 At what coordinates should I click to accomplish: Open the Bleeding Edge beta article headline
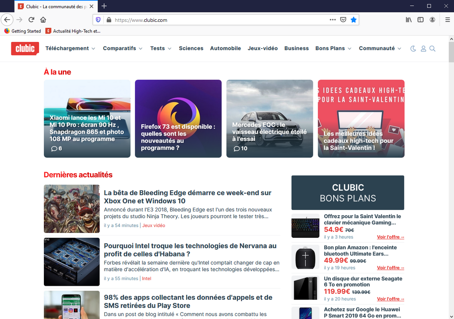(188, 197)
